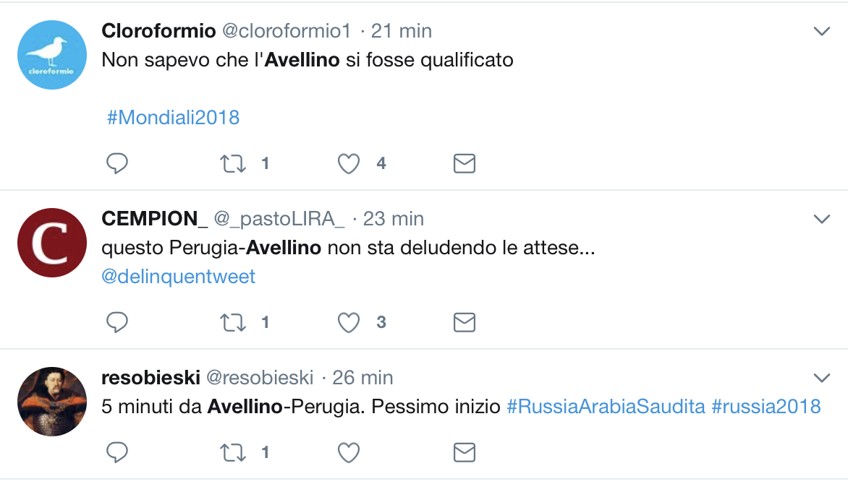Retweet resobieski's Avellino-Perugia tweet
The height and width of the screenshot is (484, 848).
tap(232, 453)
